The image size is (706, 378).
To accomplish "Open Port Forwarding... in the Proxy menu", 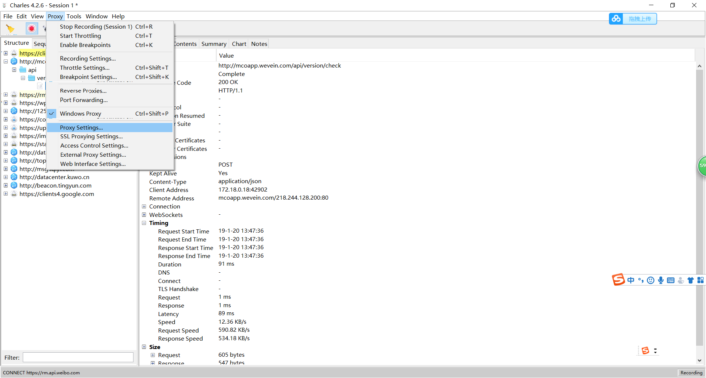I will pos(110,100).
